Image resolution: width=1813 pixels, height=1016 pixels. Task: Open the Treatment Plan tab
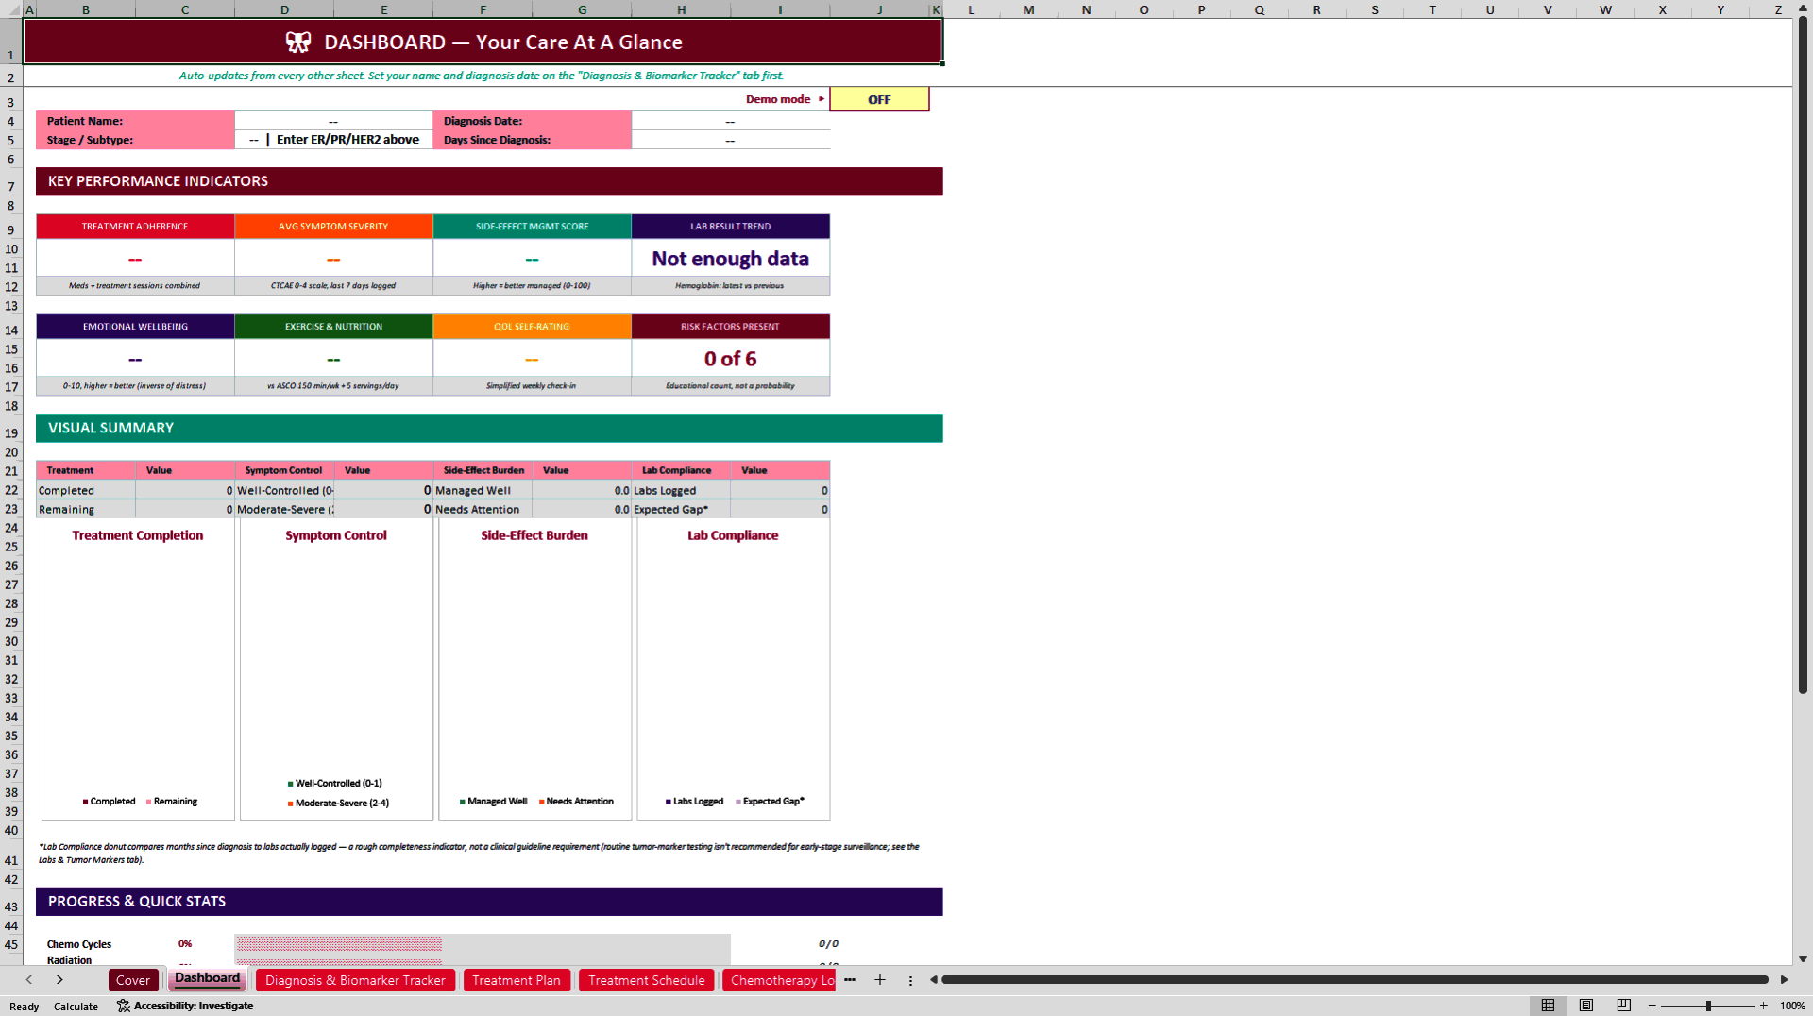click(517, 980)
